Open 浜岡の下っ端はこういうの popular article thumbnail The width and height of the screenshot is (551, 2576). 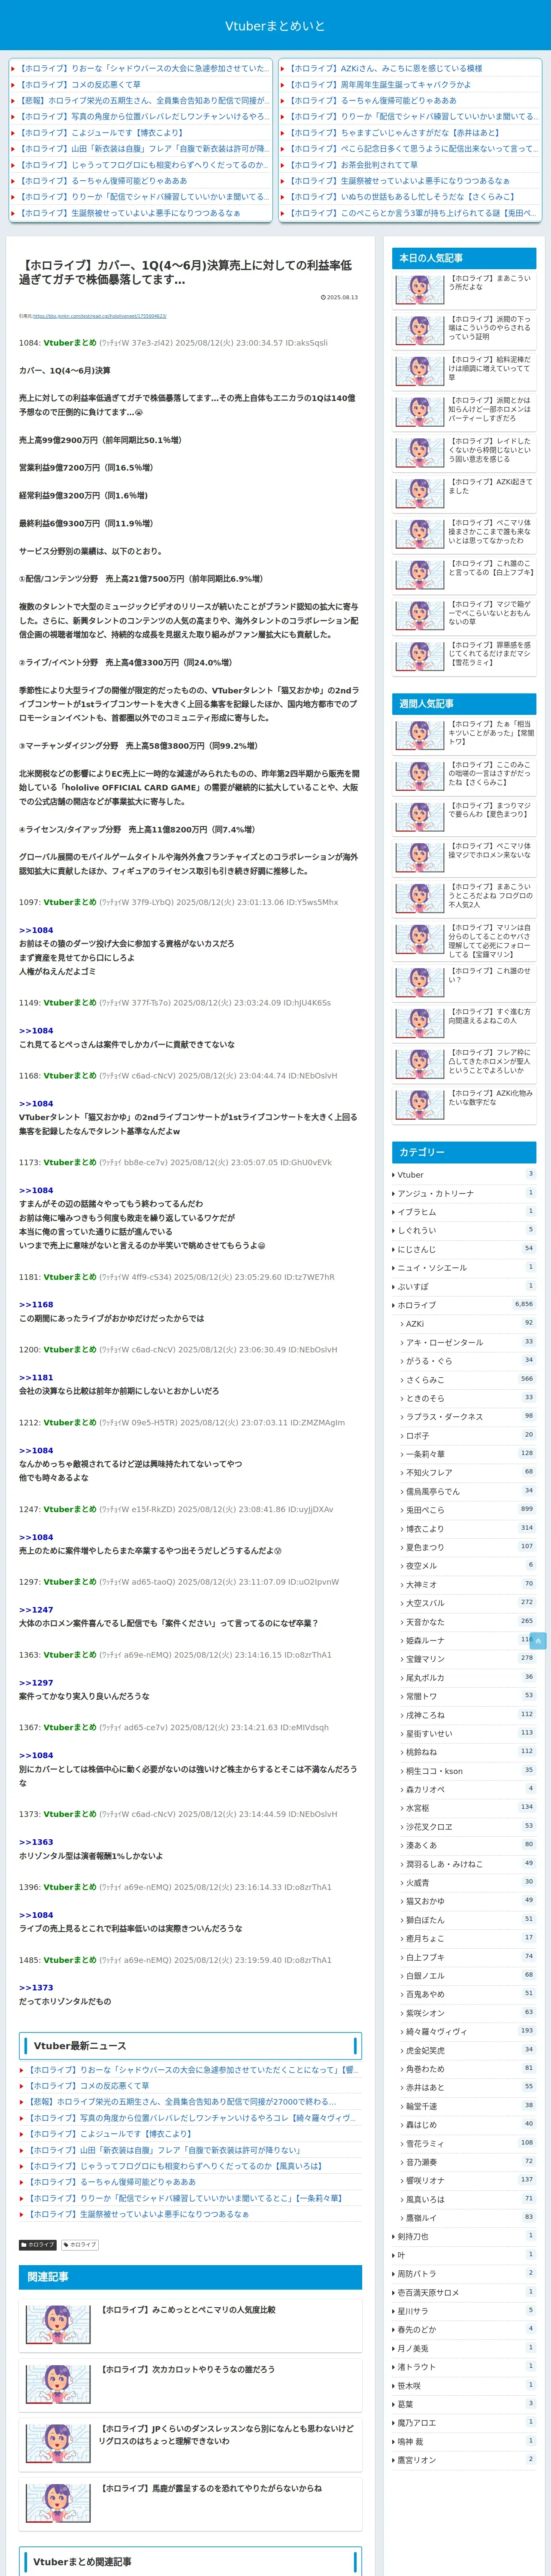(x=420, y=330)
